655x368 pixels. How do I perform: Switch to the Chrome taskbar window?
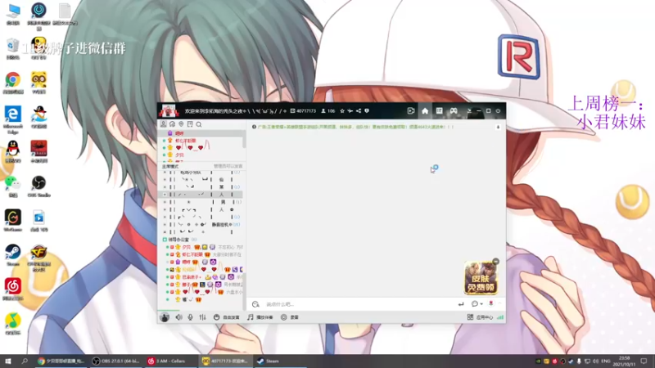pos(61,361)
